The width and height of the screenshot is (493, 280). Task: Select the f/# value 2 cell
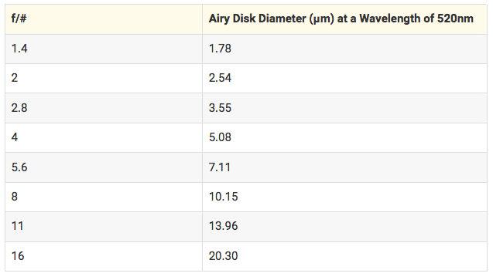click(104, 79)
